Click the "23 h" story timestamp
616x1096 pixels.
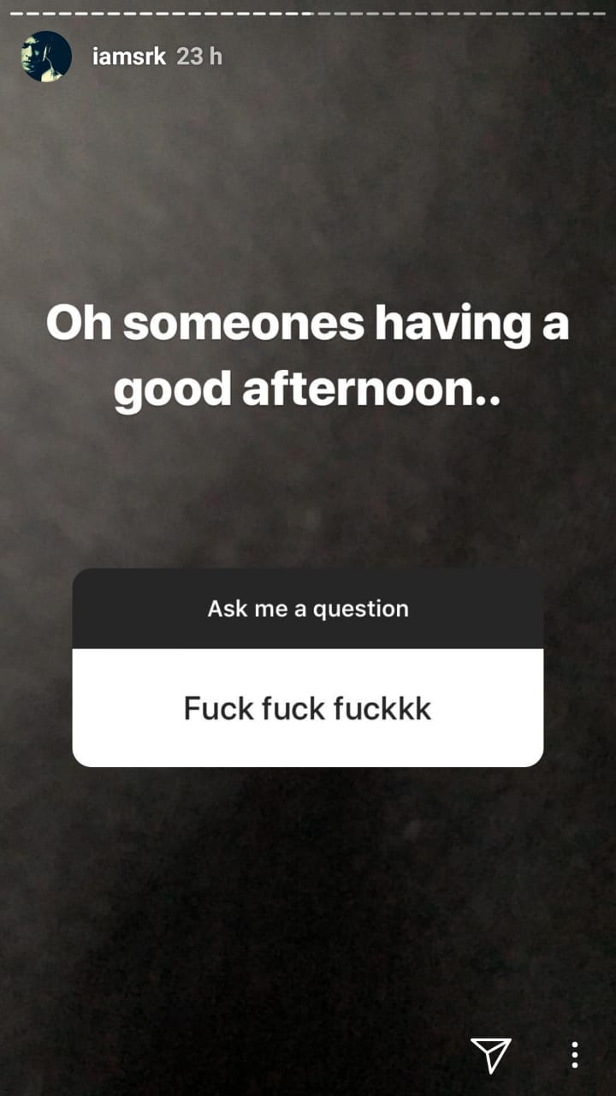(x=199, y=57)
